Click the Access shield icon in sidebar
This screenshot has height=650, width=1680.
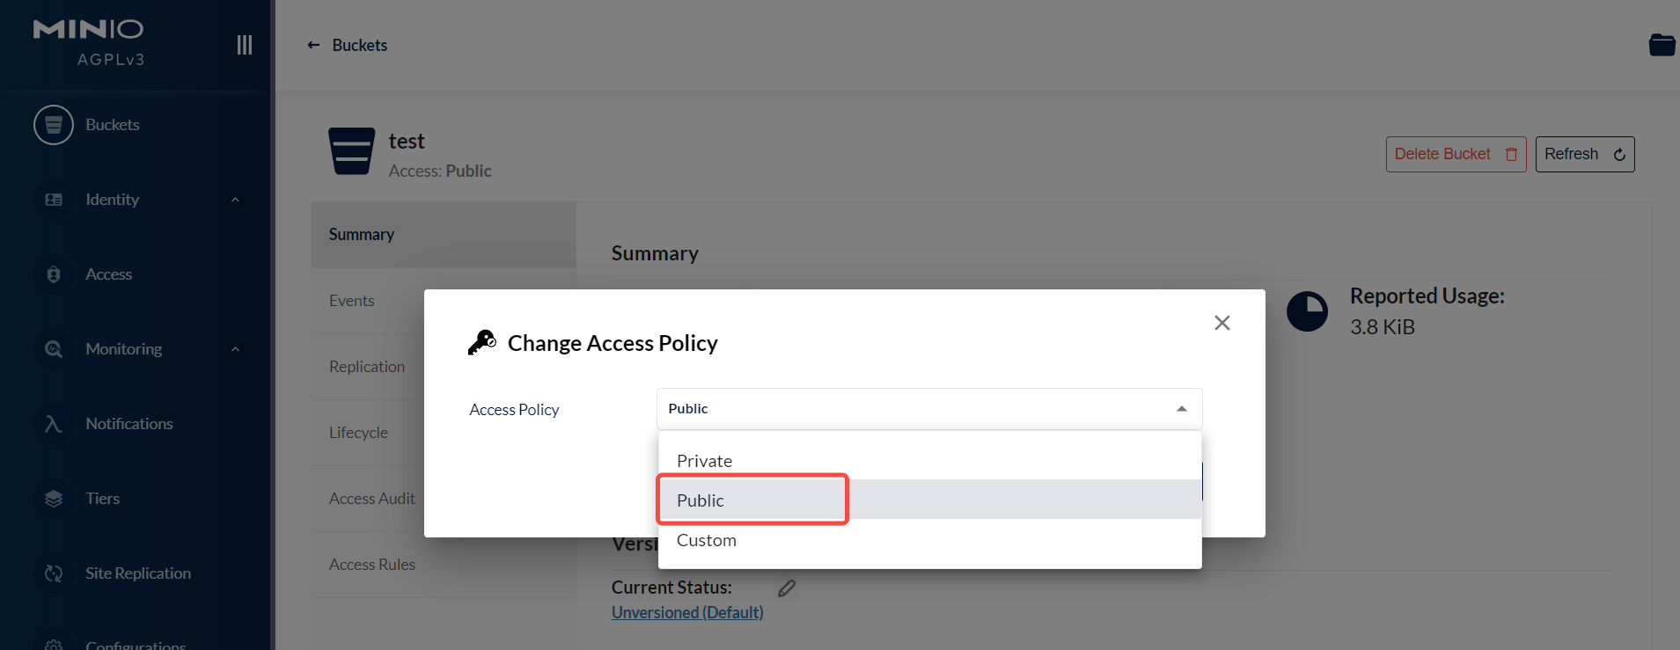pos(53,274)
